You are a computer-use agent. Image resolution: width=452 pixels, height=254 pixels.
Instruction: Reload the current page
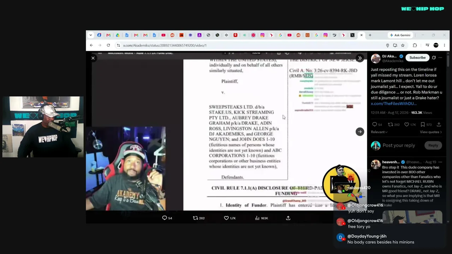pos(108,45)
